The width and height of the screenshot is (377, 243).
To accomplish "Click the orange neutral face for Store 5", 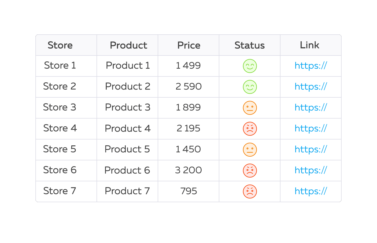I will click(x=250, y=150).
